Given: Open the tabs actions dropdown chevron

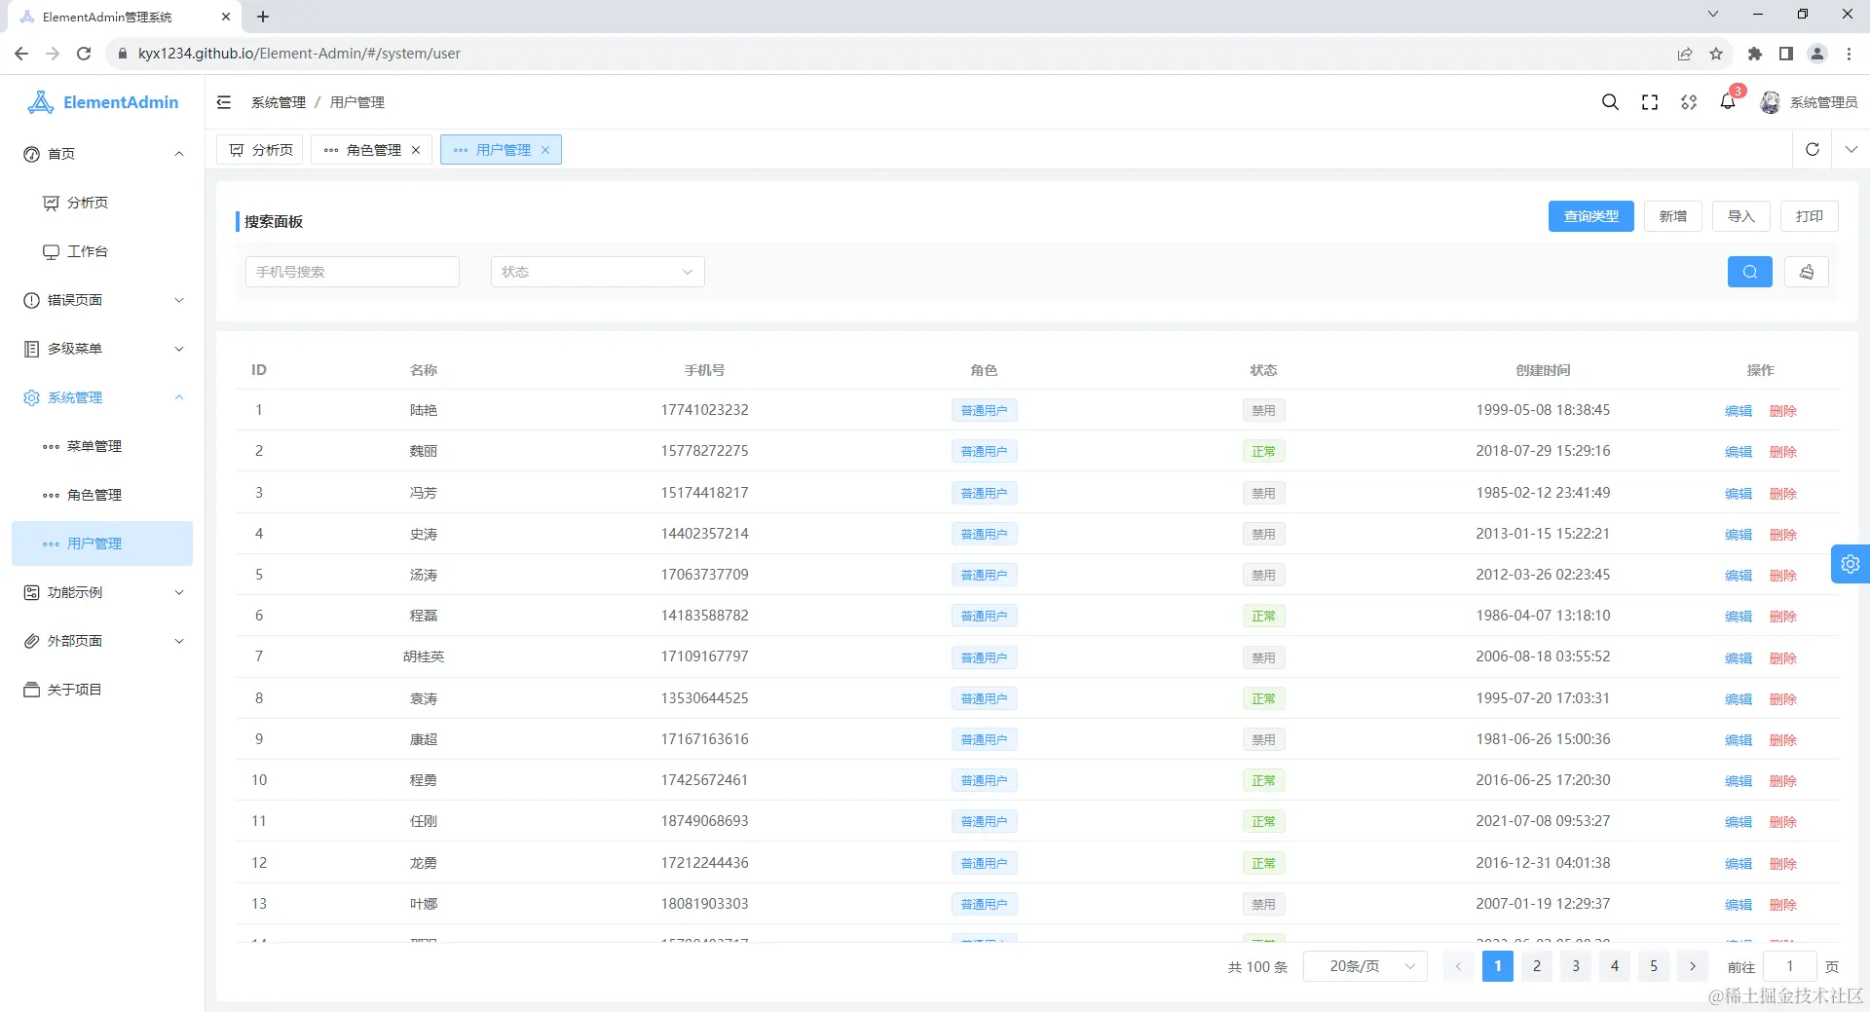Looking at the screenshot, I should (x=1851, y=149).
